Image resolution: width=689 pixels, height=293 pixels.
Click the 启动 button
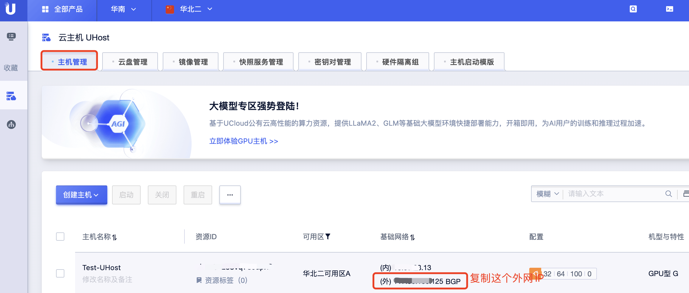click(x=126, y=195)
